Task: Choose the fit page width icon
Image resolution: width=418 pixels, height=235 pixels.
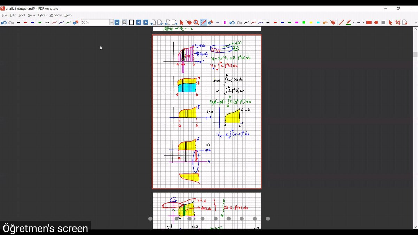Action: 124,23
